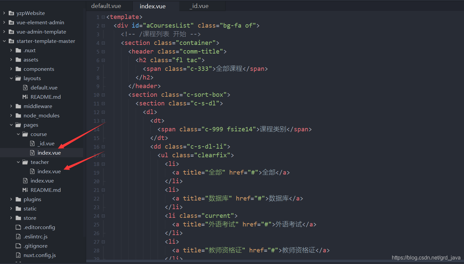This screenshot has width=464, height=264.
Task: Open index.vue directly under pages
Action: (42, 181)
